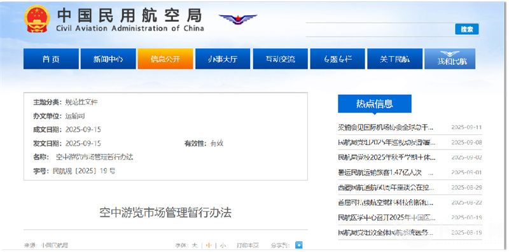
Task: Open 民航医学中心召开2025年 news link
Action: pos(386,218)
